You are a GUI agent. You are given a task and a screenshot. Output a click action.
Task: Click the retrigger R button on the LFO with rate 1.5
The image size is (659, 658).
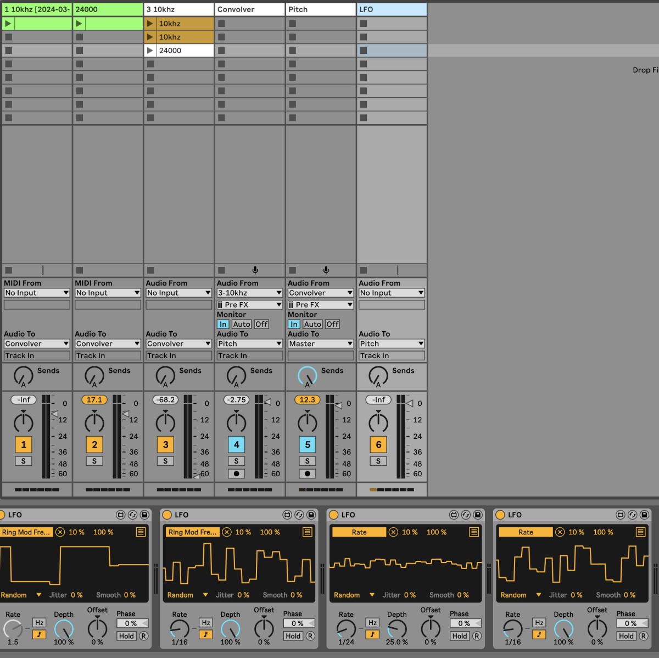pyautogui.click(x=143, y=636)
